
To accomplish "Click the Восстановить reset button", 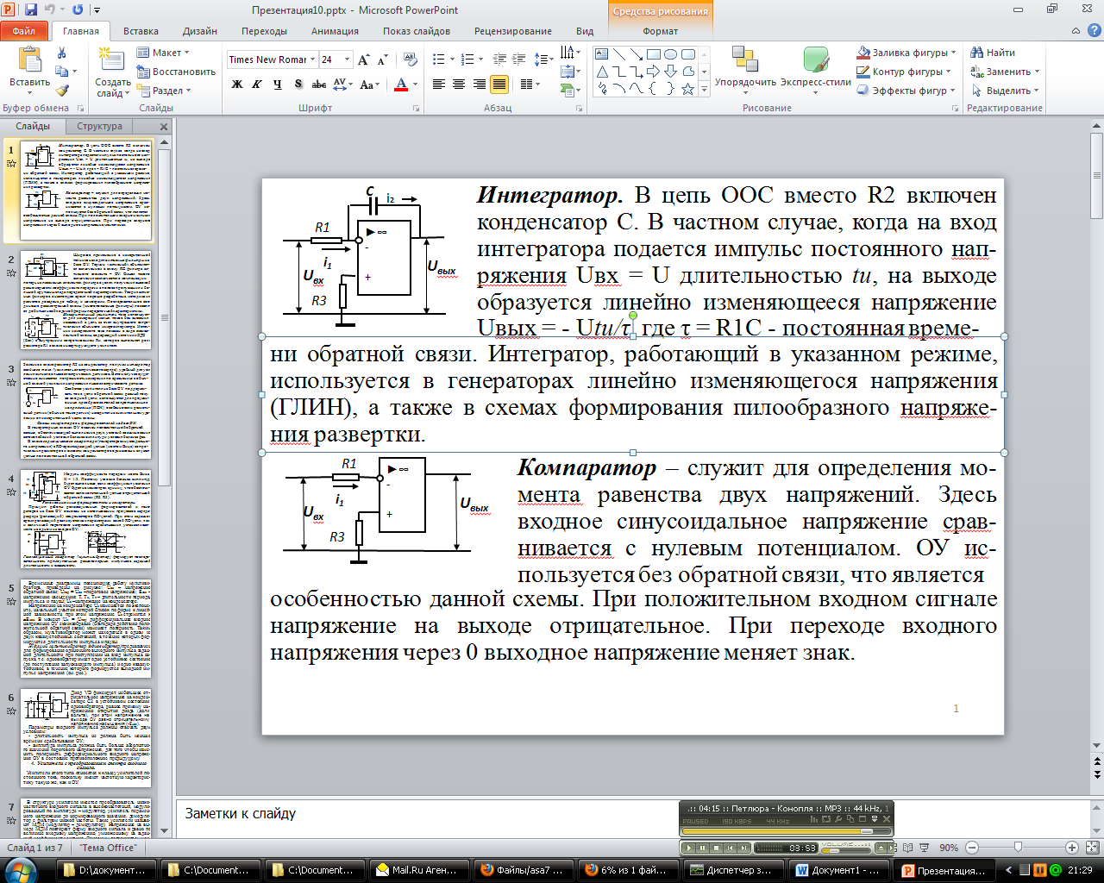I will [x=176, y=72].
